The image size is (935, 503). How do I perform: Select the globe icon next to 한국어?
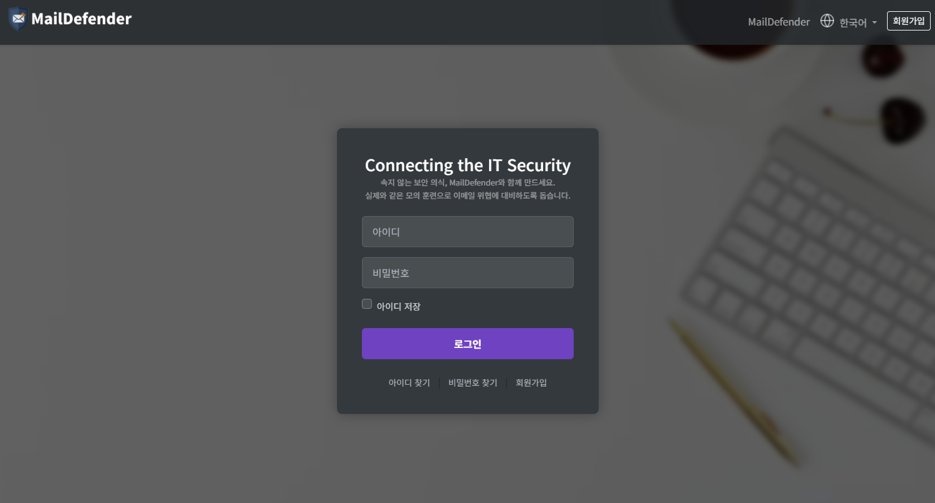[x=827, y=21]
